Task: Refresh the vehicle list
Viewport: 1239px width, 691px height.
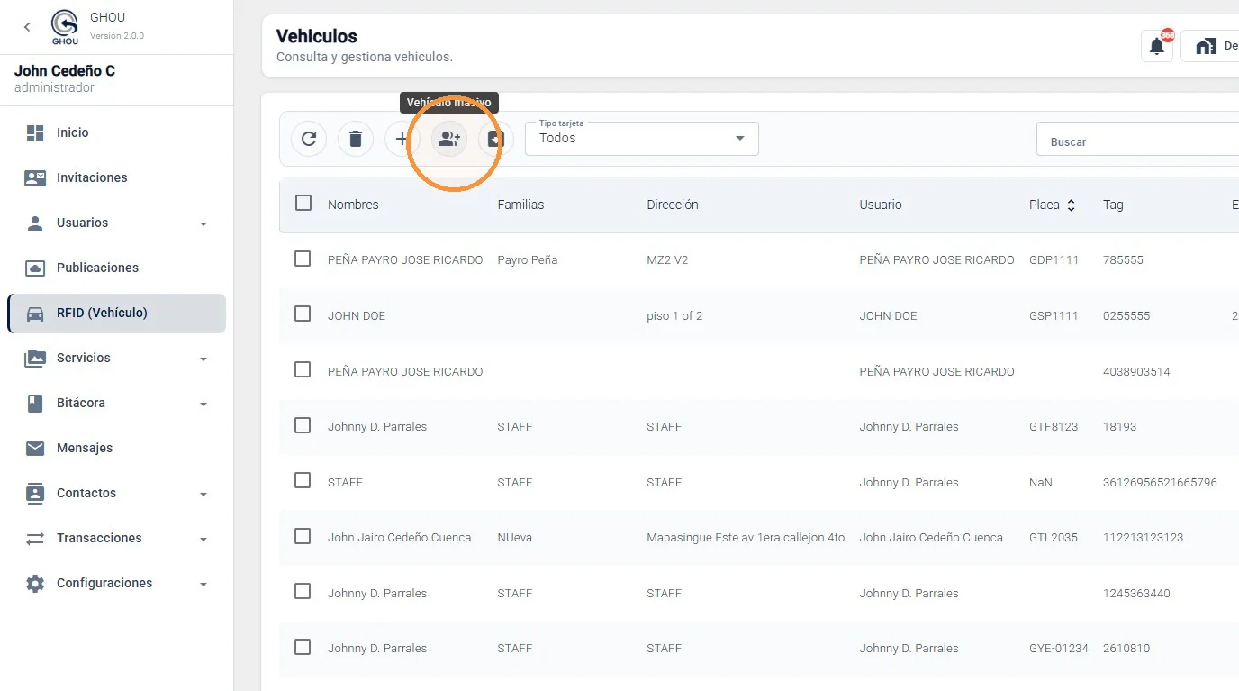Action: [x=309, y=139]
